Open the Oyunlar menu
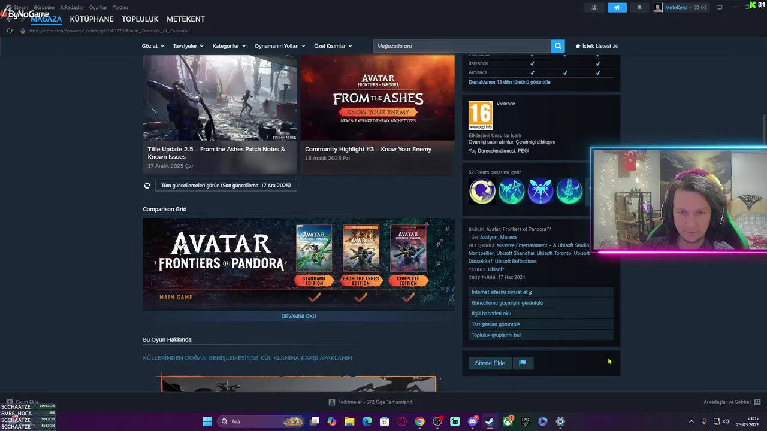Viewport: 767px width, 431px height. point(98,7)
